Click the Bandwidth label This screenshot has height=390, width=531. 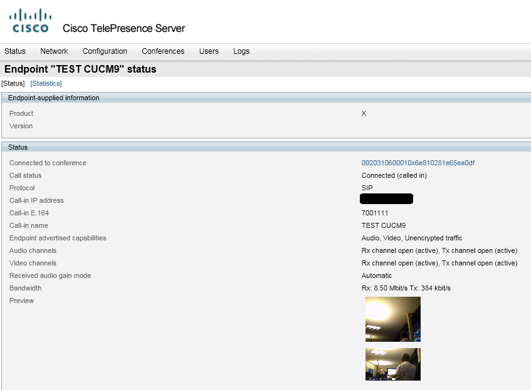tap(26, 288)
